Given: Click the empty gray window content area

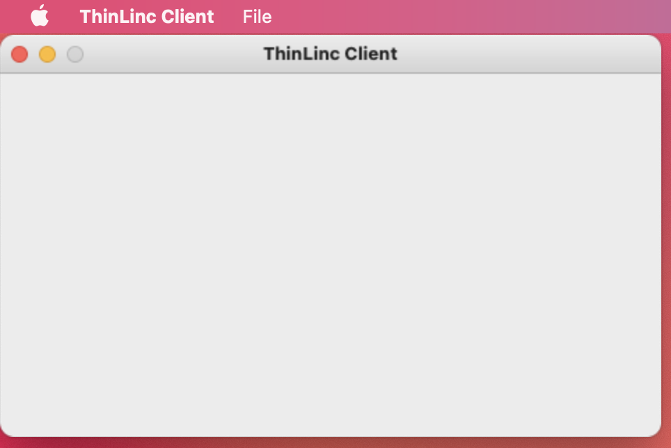Looking at the screenshot, I should point(331,255).
